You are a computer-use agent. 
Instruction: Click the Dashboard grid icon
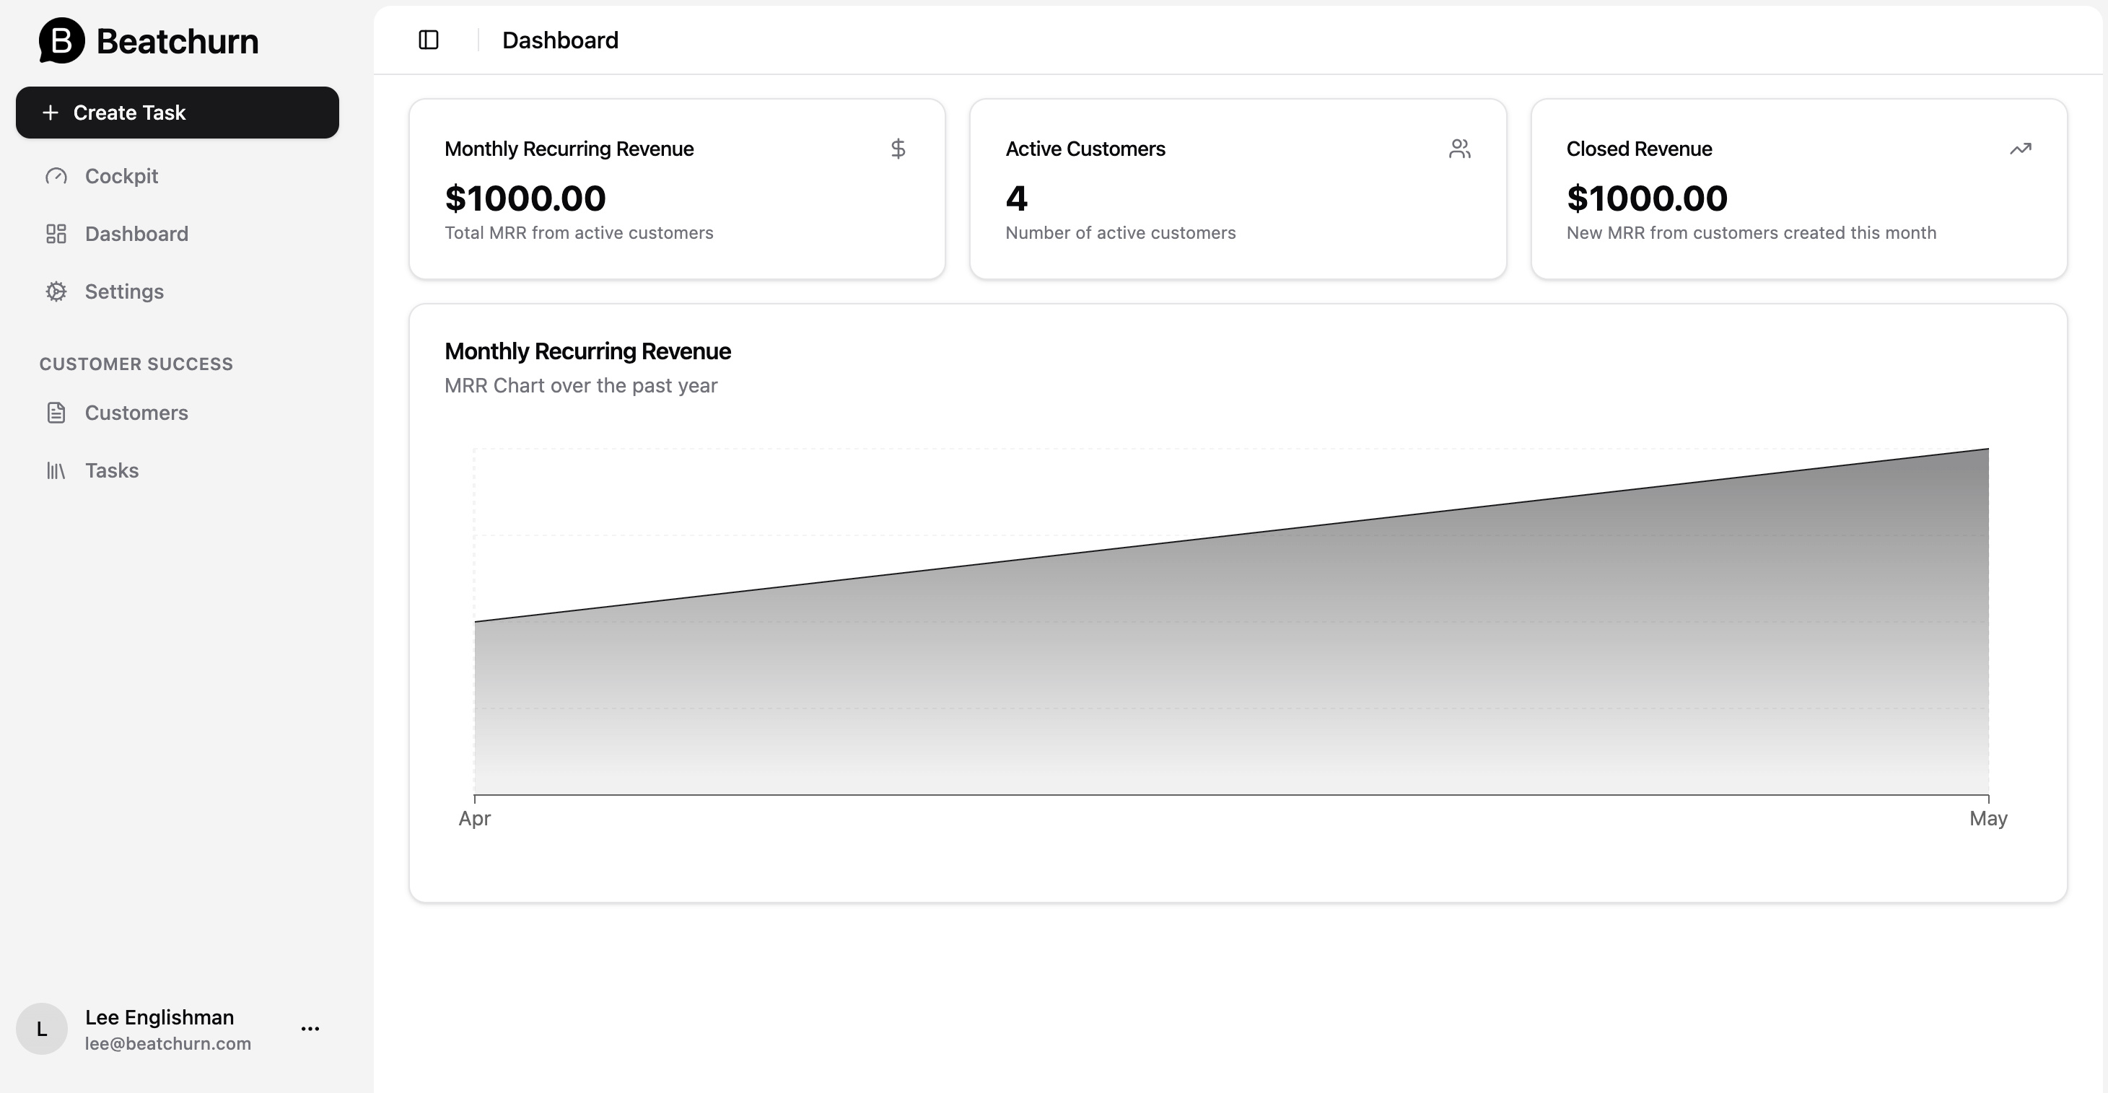pos(56,234)
